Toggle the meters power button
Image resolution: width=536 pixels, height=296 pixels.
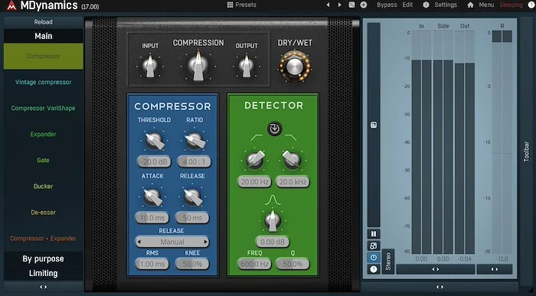pos(374,258)
